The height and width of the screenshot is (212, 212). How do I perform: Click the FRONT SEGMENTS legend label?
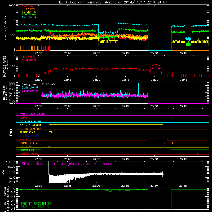[x=36, y=204]
